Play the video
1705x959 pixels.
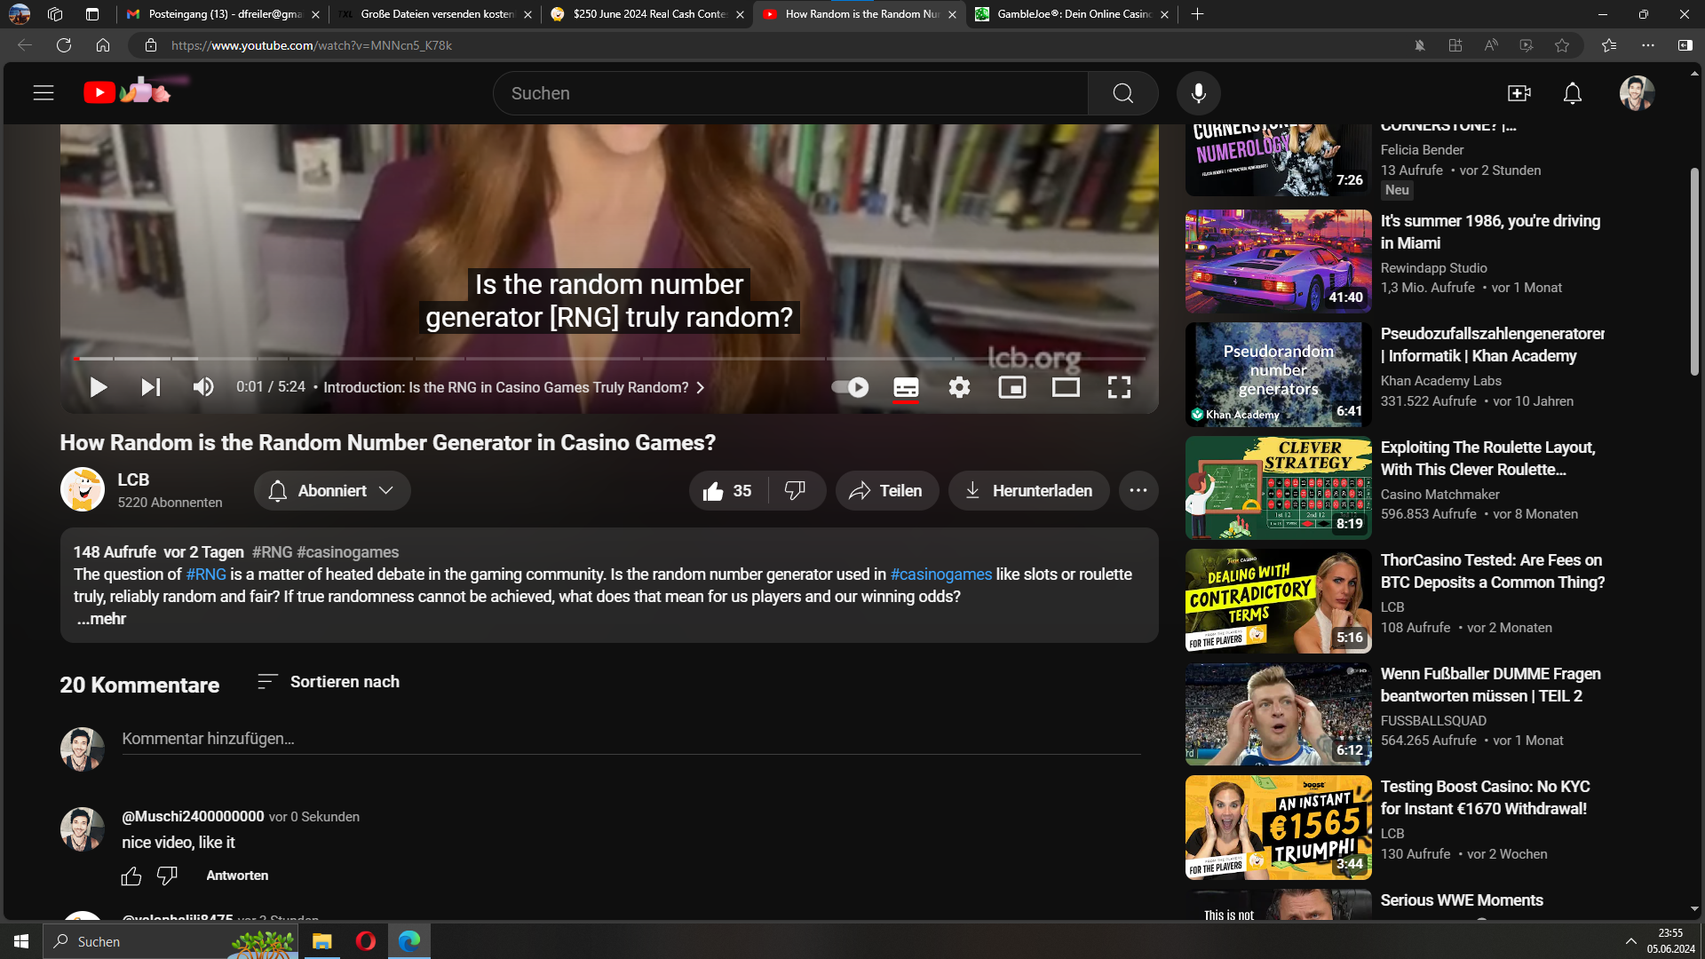click(99, 387)
